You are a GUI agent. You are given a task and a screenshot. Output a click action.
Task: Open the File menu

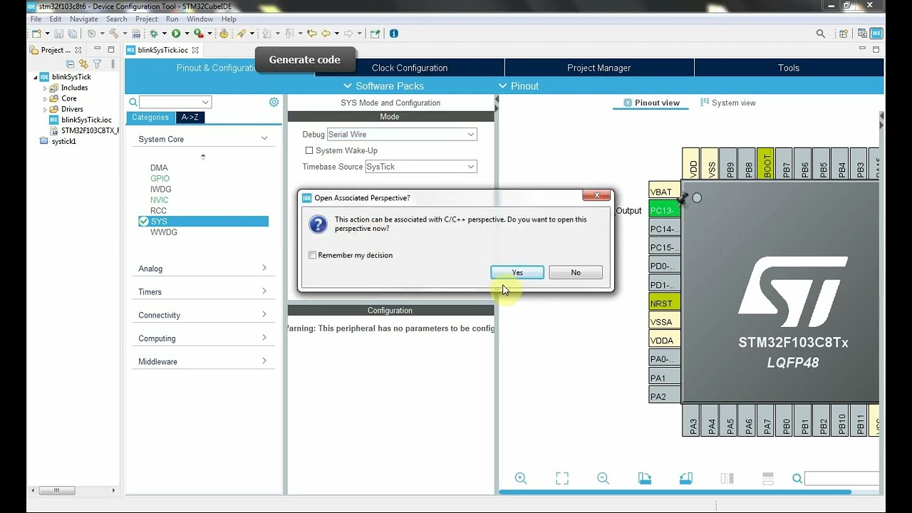click(x=36, y=19)
